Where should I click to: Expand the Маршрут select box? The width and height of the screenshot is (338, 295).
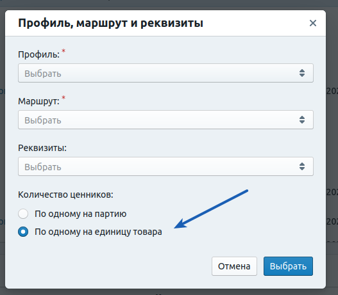165,120
